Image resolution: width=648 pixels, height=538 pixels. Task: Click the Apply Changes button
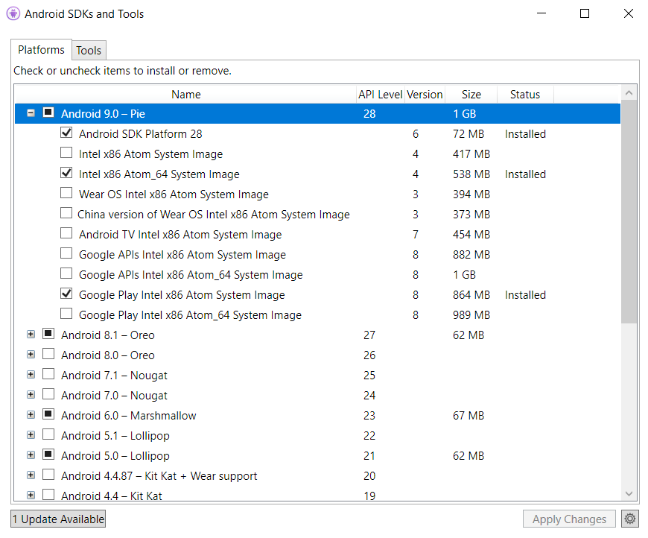click(x=569, y=519)
